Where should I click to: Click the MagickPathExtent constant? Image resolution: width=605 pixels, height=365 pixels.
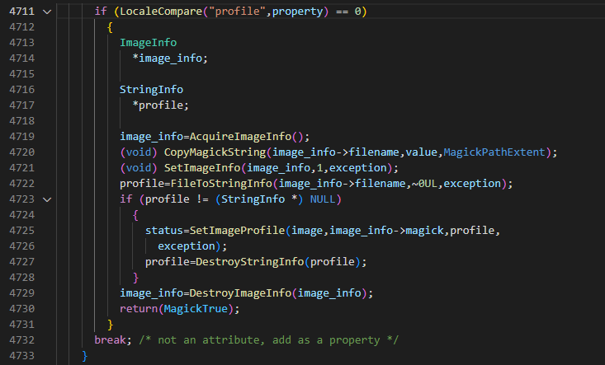coord(494,152)
